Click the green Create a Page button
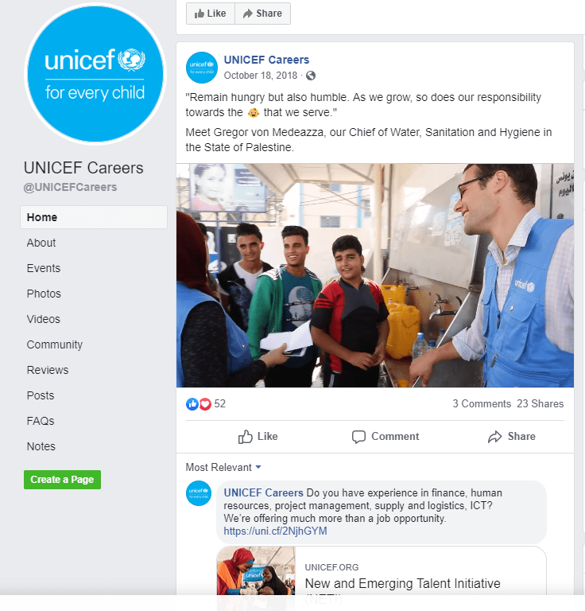Screen dimensions: 585x611 coord(62,480)
